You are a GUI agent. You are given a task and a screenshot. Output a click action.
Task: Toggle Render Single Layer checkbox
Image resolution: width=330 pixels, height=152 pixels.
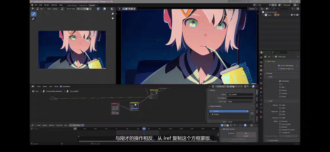click(279, 69)
